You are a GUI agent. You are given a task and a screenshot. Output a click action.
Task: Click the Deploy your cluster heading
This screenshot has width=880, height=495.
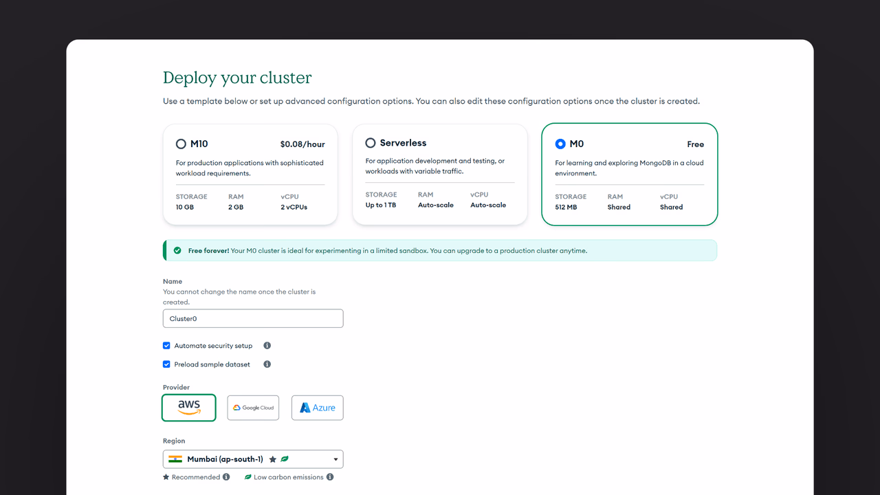(237, 78)
